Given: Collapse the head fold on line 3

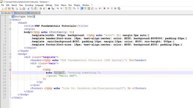Looking at the screenshot, I should click(10, 23).
